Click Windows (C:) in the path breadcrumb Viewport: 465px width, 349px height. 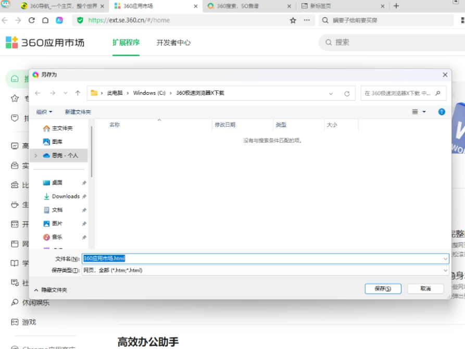click(149, 93)
